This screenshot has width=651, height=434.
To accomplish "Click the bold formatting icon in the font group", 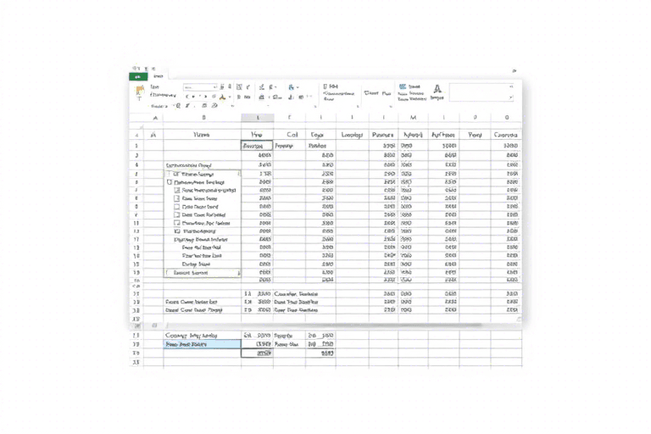I will (x=189, y=97).
